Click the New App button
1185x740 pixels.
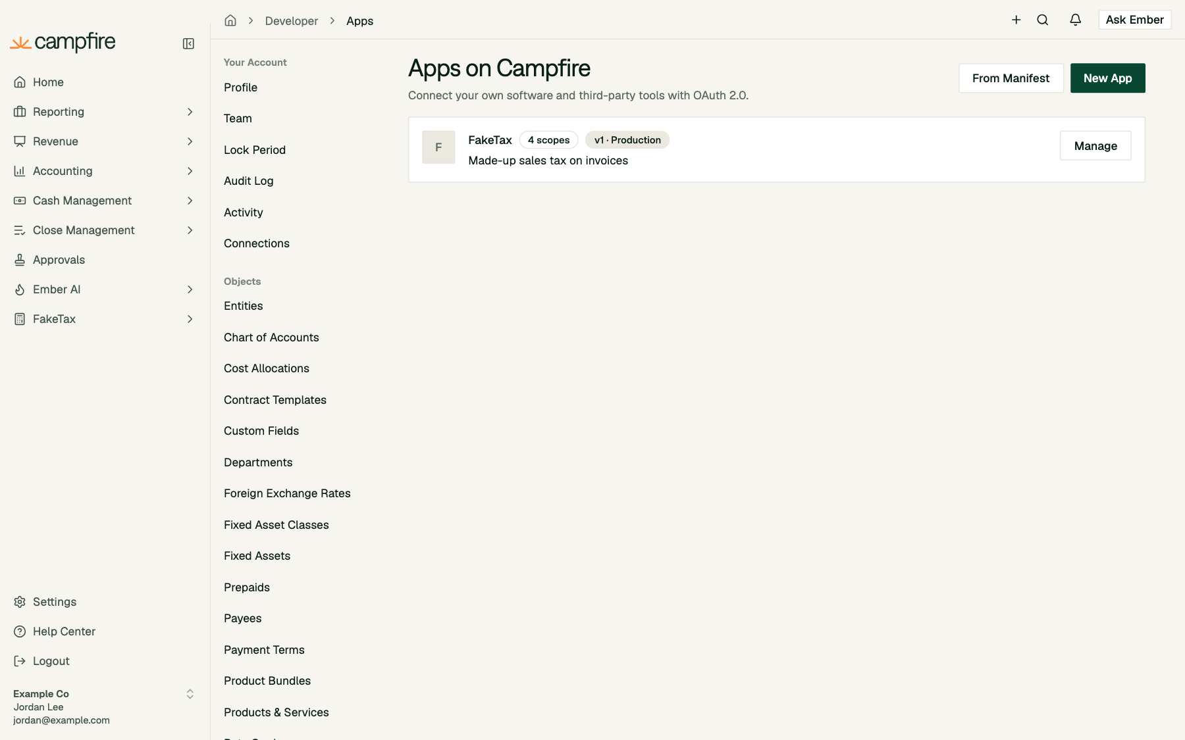click(x=1108, y=78)
